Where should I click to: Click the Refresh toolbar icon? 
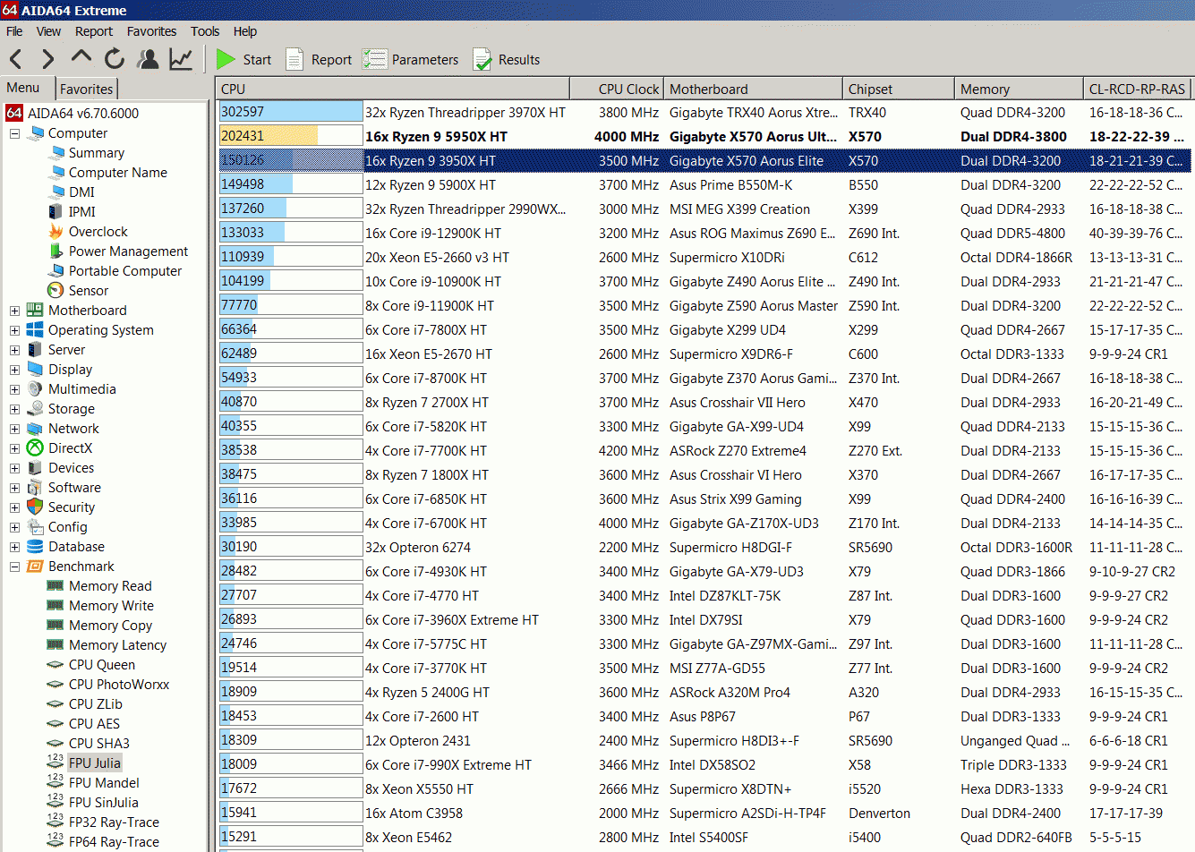click(115, 60)
